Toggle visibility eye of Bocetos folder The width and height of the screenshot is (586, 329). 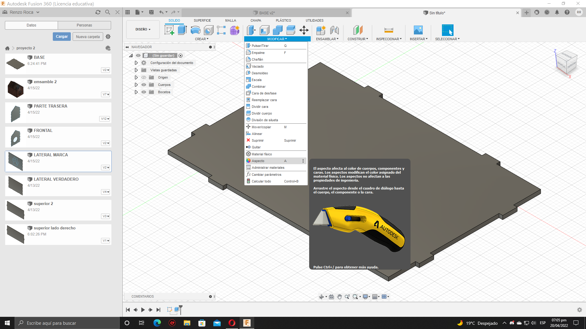[144, 92]
